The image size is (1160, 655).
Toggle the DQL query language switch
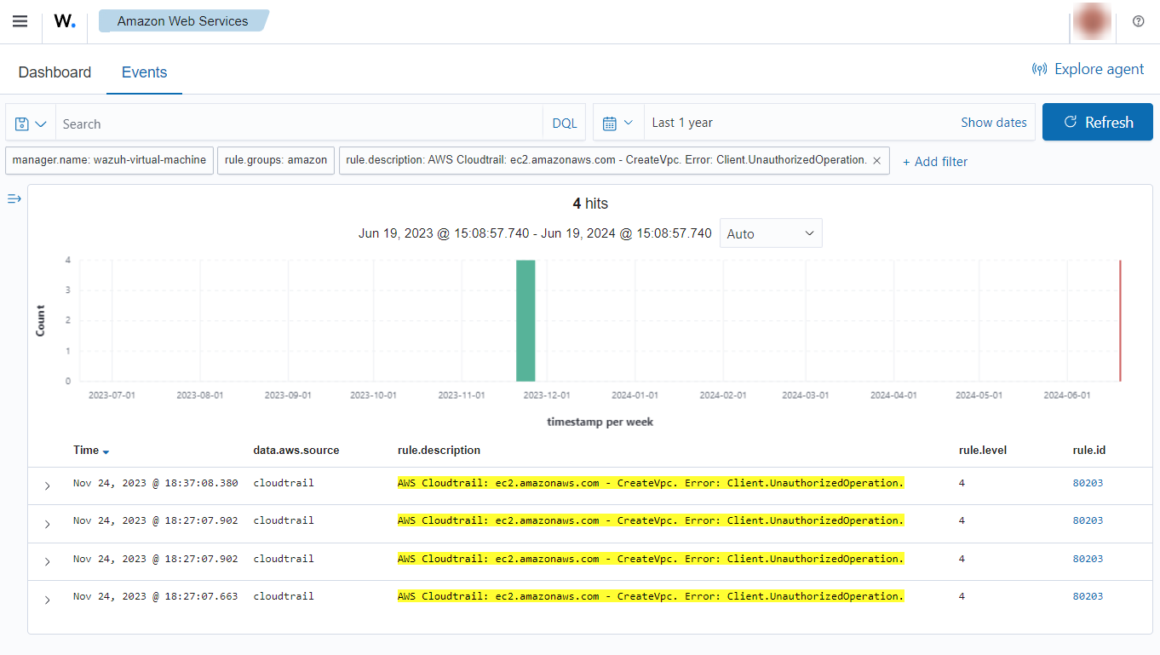[x=564, y=124]
